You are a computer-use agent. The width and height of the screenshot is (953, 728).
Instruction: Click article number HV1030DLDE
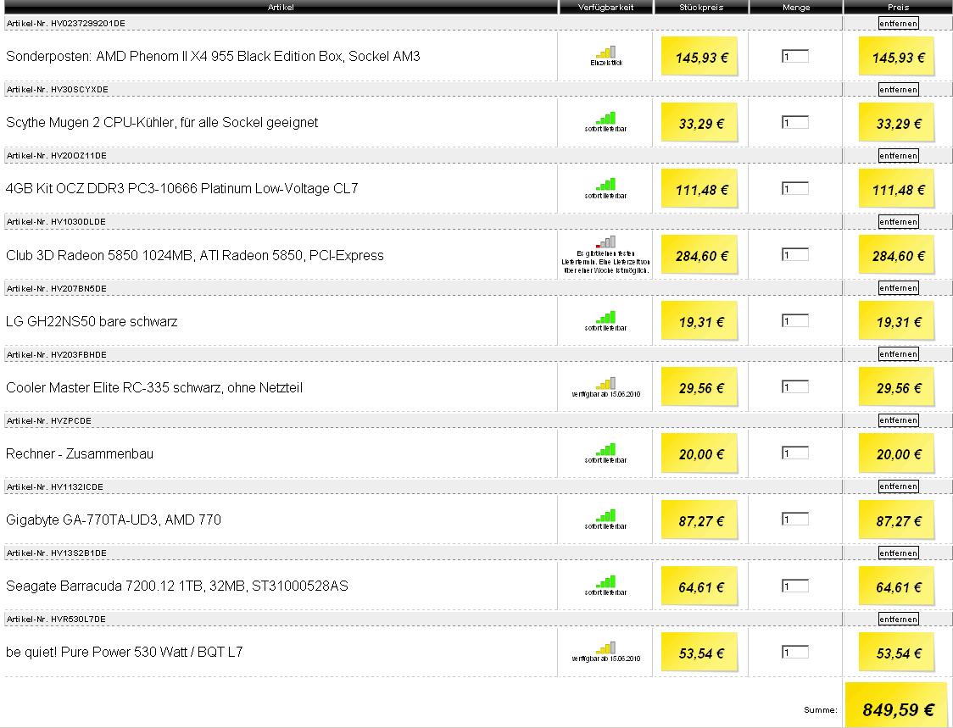[78, 222]
